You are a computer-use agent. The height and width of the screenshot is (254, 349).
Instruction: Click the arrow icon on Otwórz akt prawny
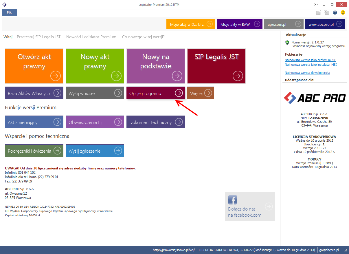click(x=56, y=76)
